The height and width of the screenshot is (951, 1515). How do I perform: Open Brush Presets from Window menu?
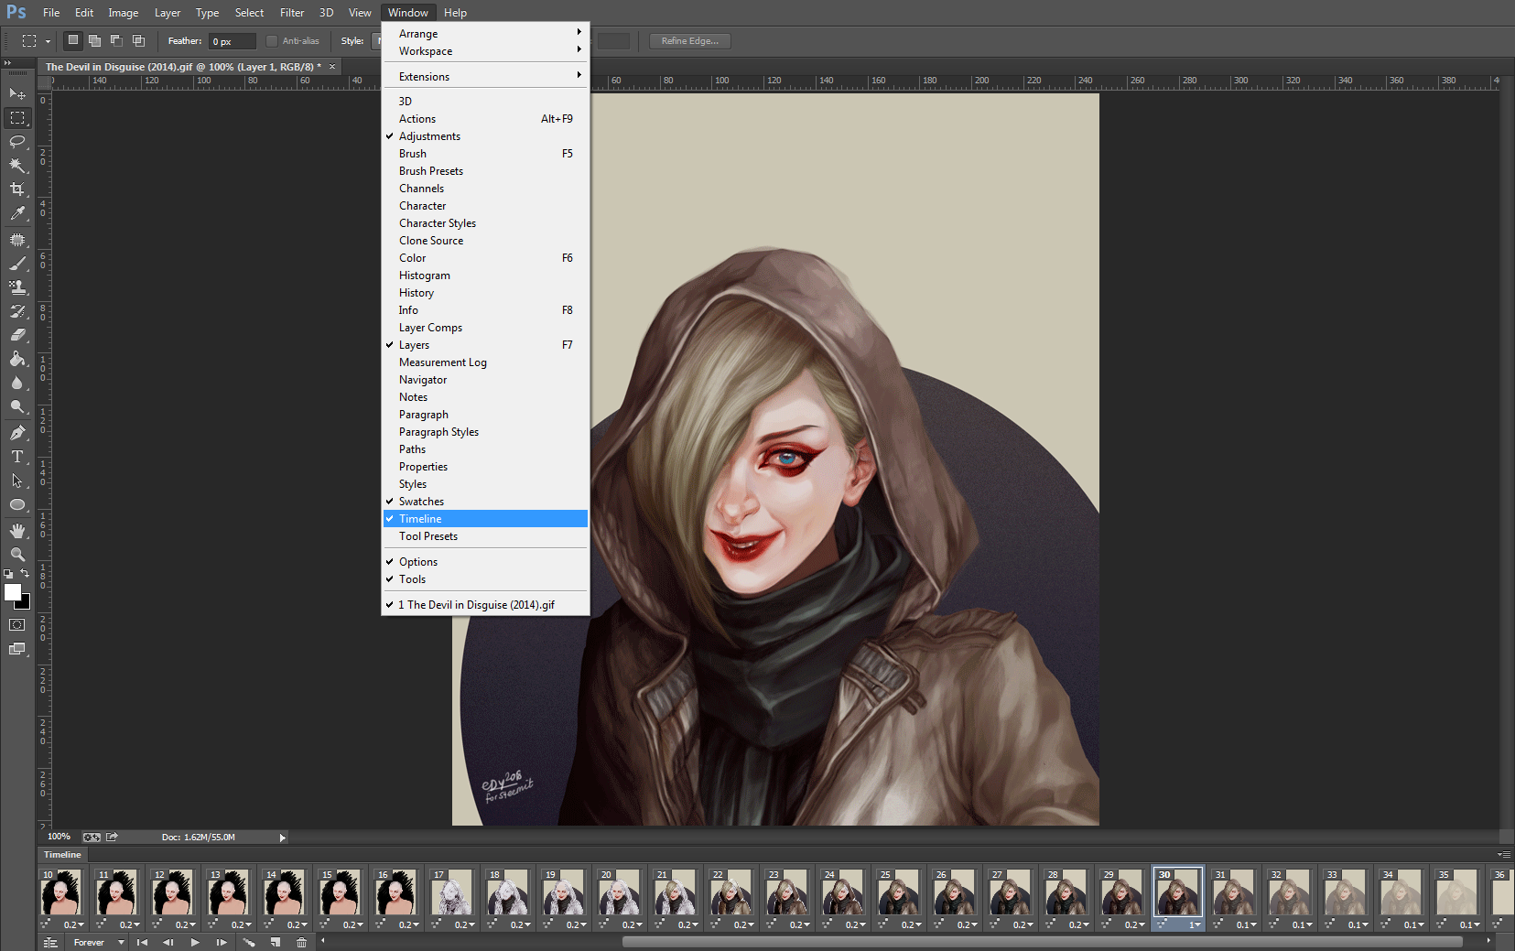pyautogui.click(x=485, y=171)
